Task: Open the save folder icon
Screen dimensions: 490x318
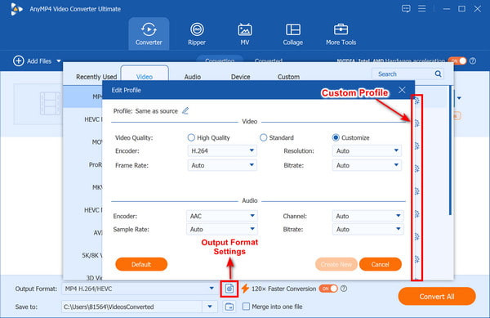Action: tap(229, 307)
